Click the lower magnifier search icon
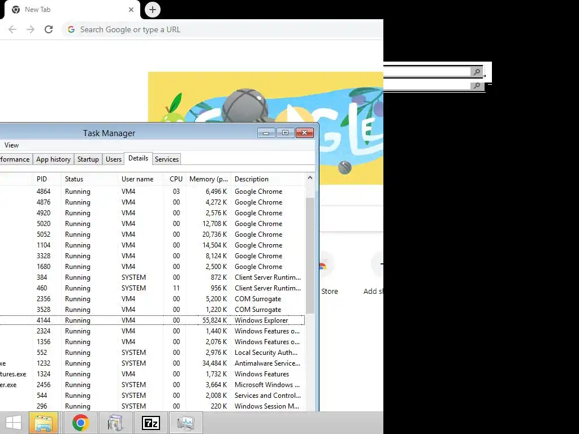579x434 pixels. 477,86
